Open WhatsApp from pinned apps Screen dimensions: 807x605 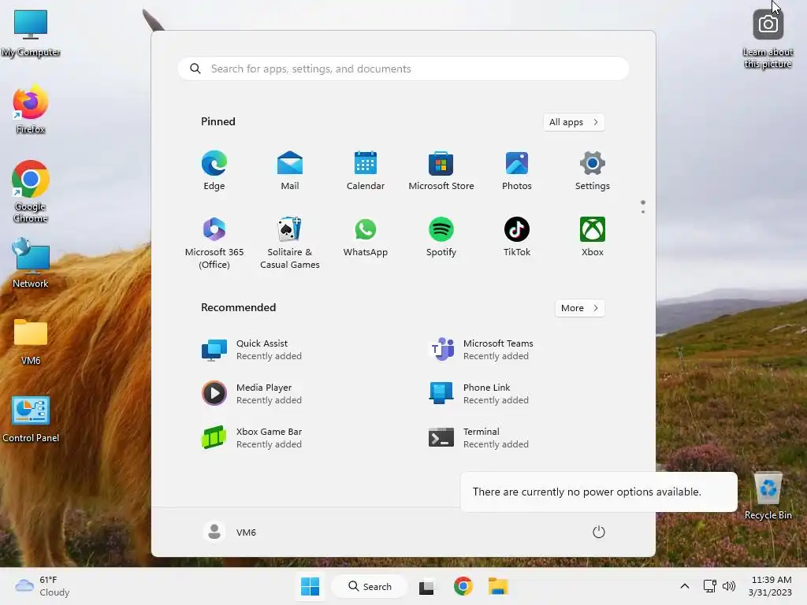(x=366, y=236)
